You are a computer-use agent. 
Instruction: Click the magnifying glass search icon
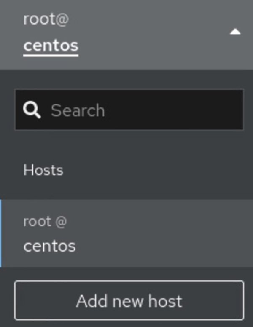coord(32,110)
